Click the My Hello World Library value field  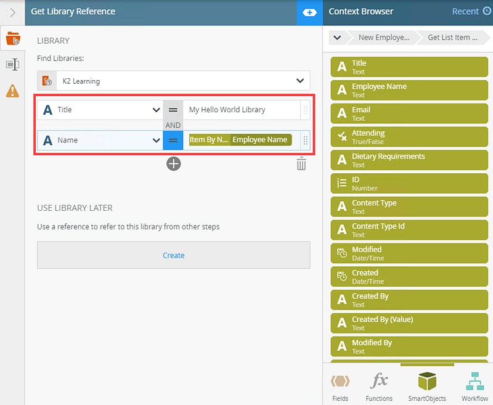pyautogui.click(x=240, y=110)
